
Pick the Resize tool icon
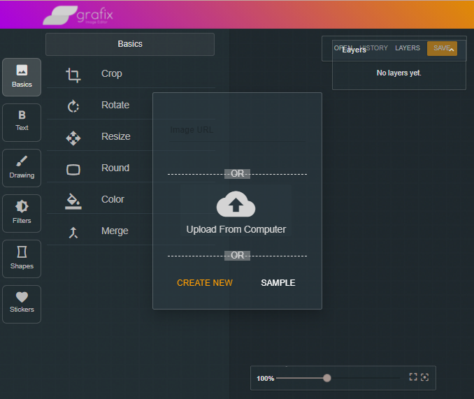(x=73, y=137)
